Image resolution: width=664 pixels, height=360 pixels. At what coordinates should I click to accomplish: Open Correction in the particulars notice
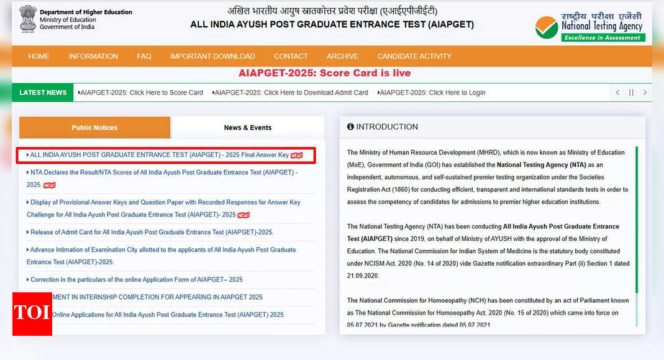135,280
